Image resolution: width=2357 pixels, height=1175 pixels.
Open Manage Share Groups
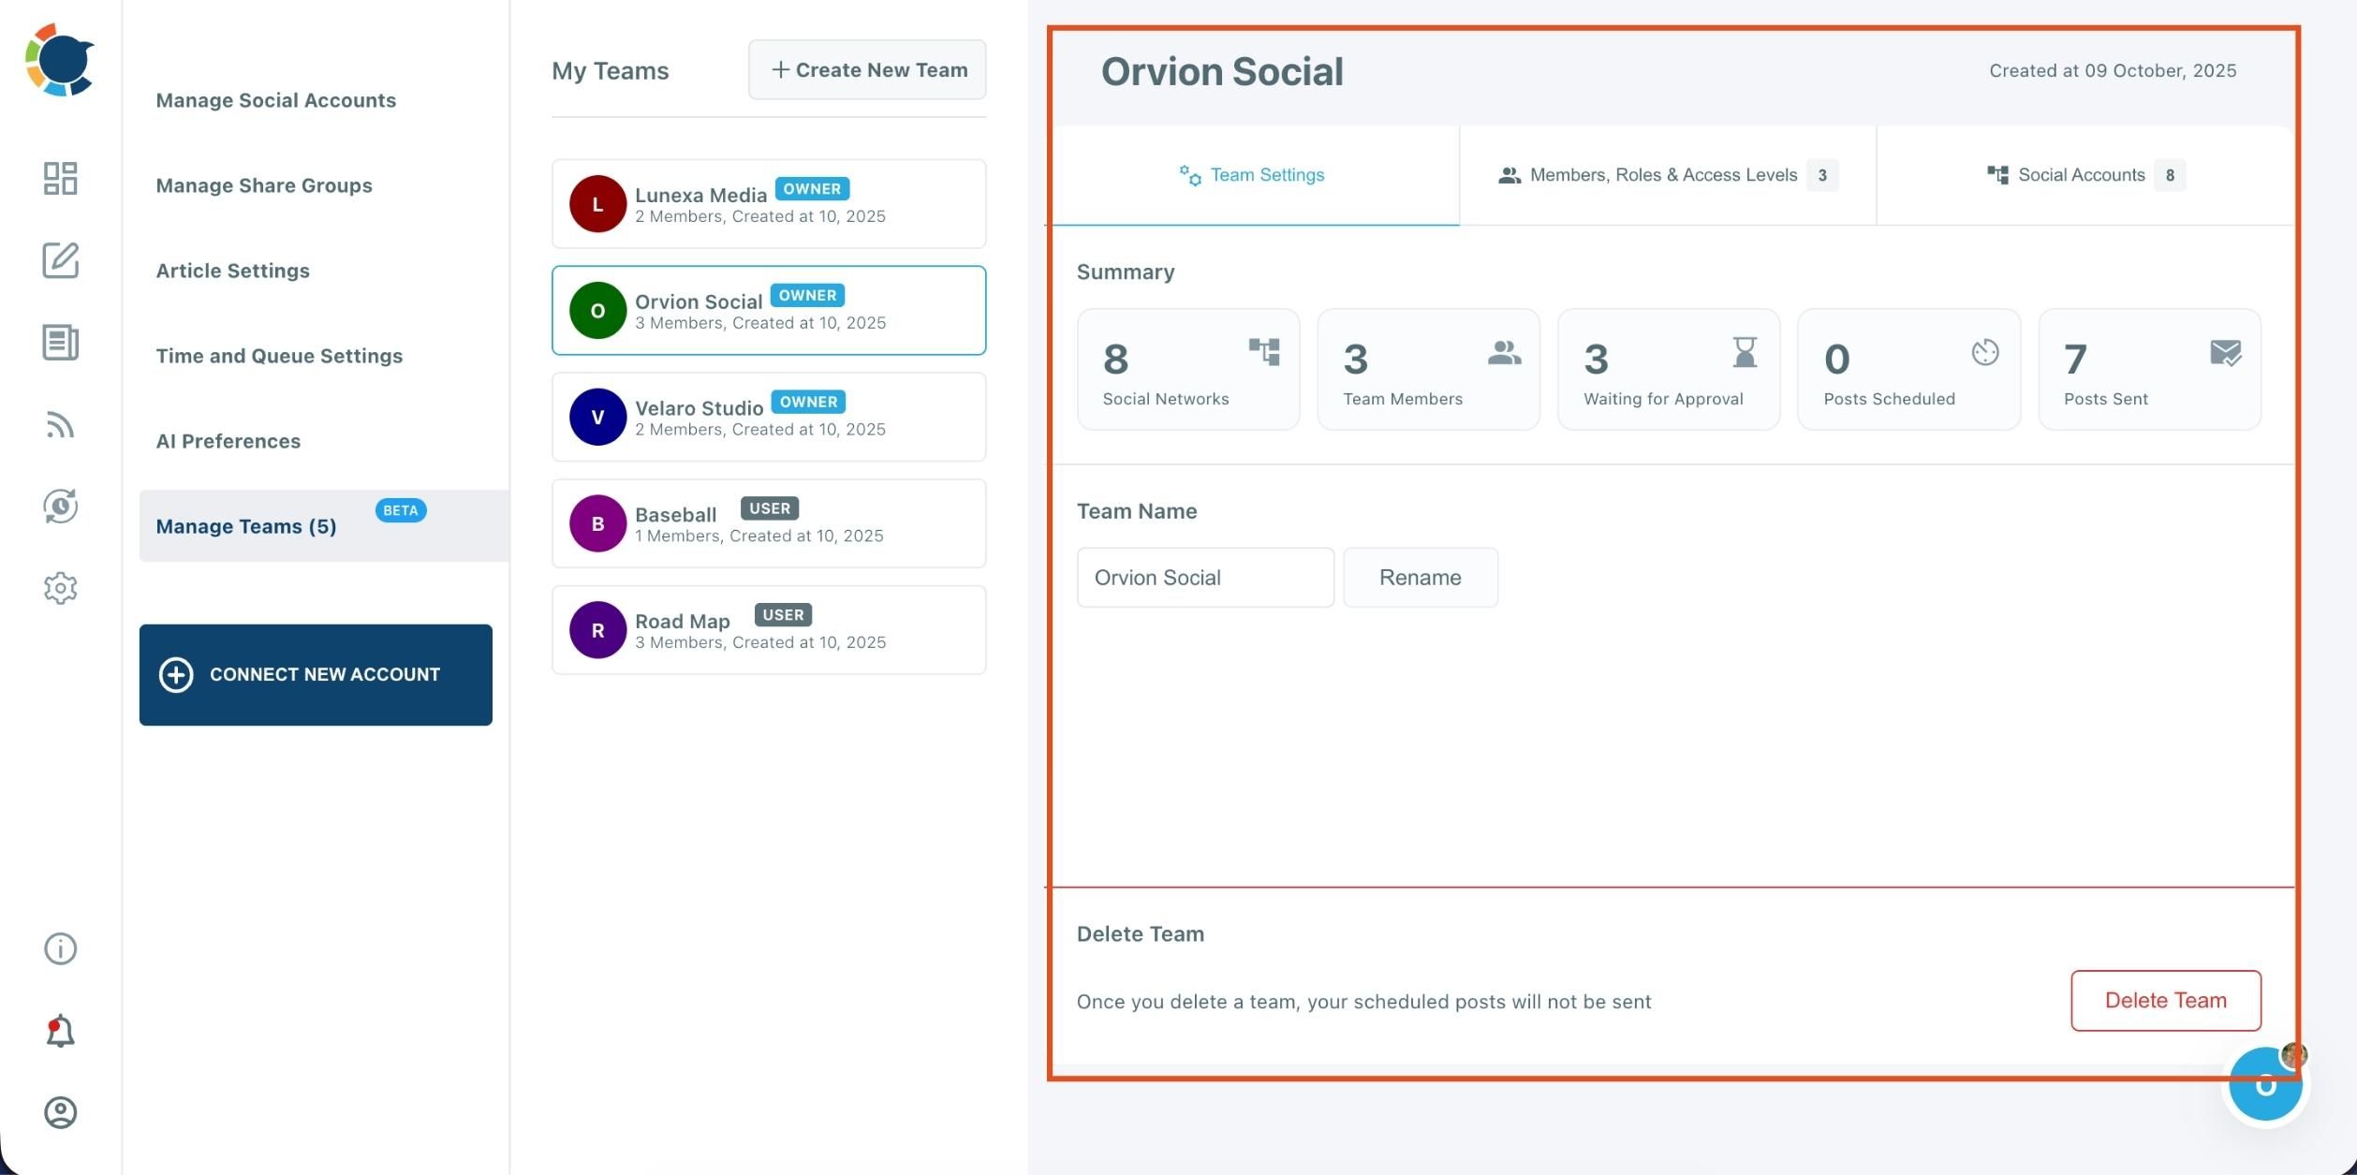coord(264,185)
